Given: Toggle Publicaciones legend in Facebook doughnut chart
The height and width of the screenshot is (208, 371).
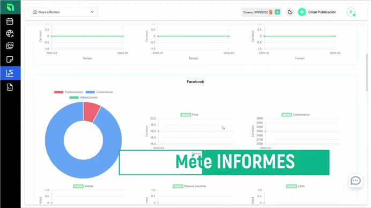Looking at the screenshot, I should 69,92.
